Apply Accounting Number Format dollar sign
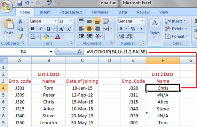 [121, 29]
